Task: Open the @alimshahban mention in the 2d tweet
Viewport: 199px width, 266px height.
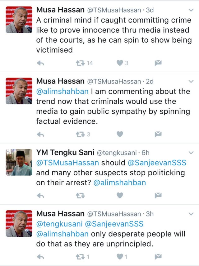Action: coord(62,92)
